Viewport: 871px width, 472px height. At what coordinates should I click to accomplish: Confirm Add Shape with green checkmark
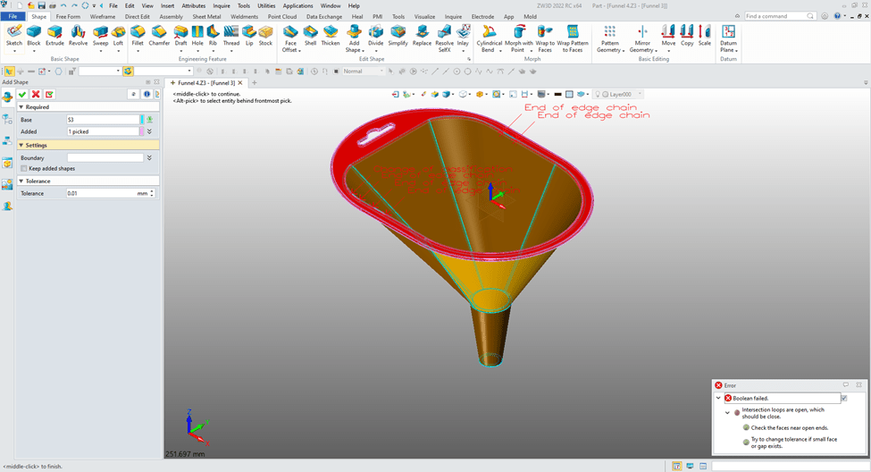(x=22, y=94)
